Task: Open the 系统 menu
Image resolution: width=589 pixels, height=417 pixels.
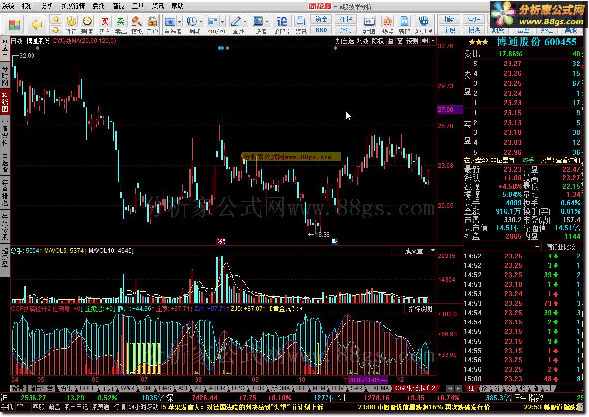Action: click(8, 6)
